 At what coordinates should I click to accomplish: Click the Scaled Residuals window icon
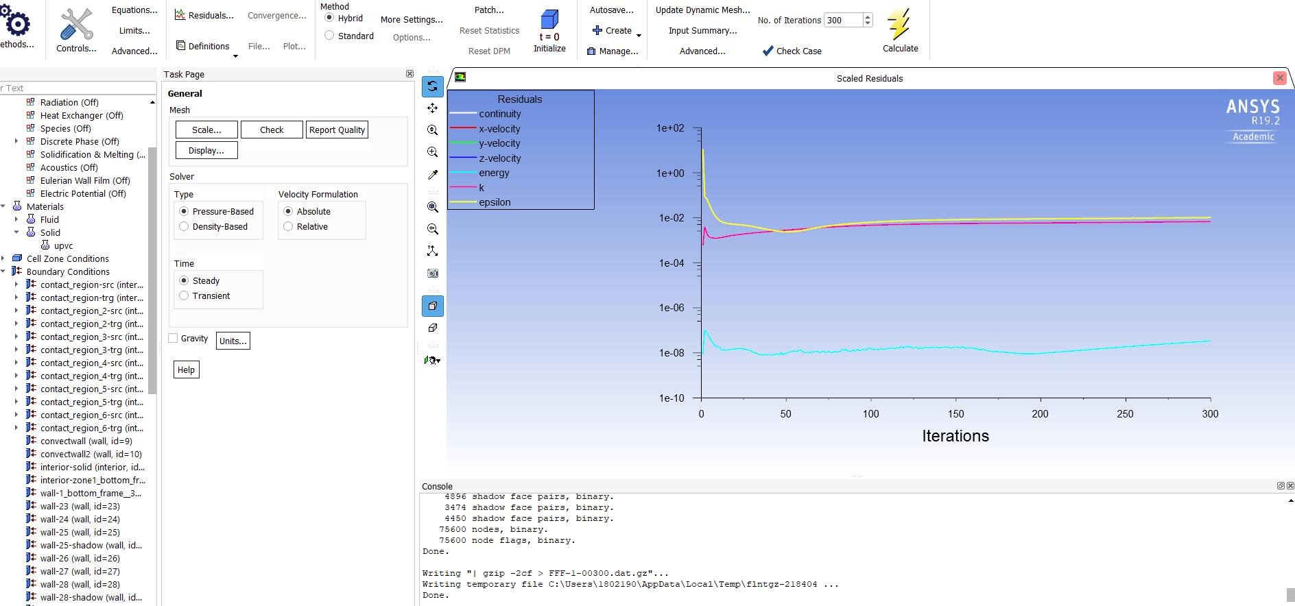pos(460,77)
